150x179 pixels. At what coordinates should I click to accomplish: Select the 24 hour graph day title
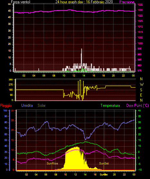coord(84,2)
